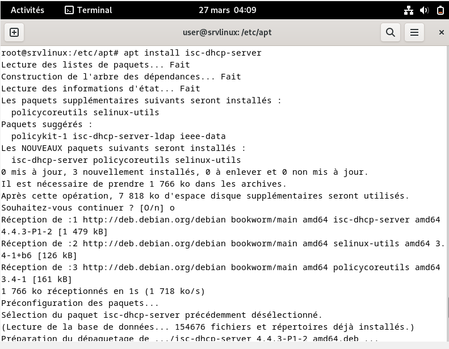The width and height of the screenshot is (449, 349).
Task: Open the terminal hamburger menu
Action: (414, 32)
